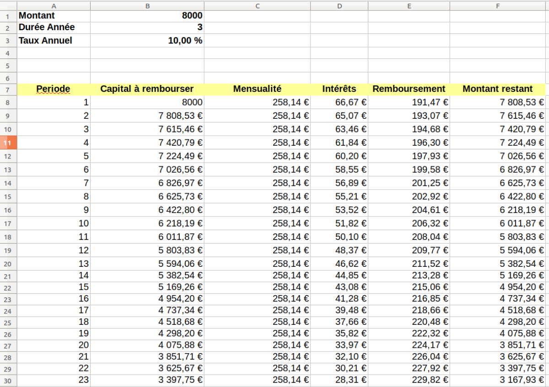549x387 pixels.
Task: Select row 7 header
Action: (x=9, y=89)
